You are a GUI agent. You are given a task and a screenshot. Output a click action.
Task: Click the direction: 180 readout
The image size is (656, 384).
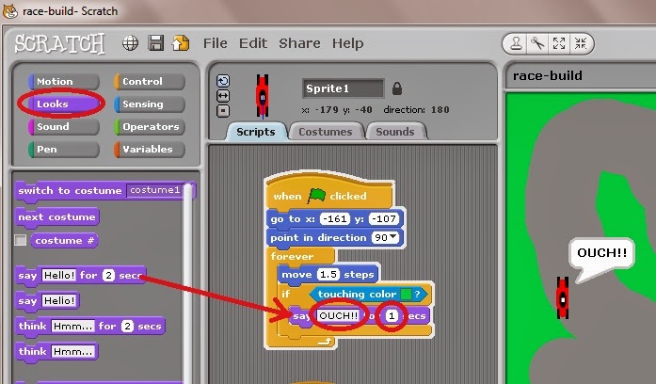pos(416,109)
